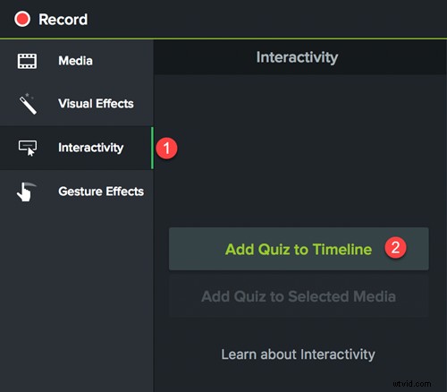Image resolution: width=447 pixels, height=392 pixels.
Task: Click the red Record circle icon
Action: 22,19
